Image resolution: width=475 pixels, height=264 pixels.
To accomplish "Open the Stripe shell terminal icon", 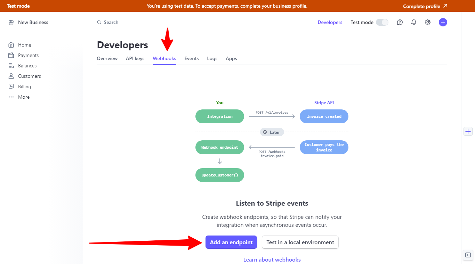I will pos(468,255).
